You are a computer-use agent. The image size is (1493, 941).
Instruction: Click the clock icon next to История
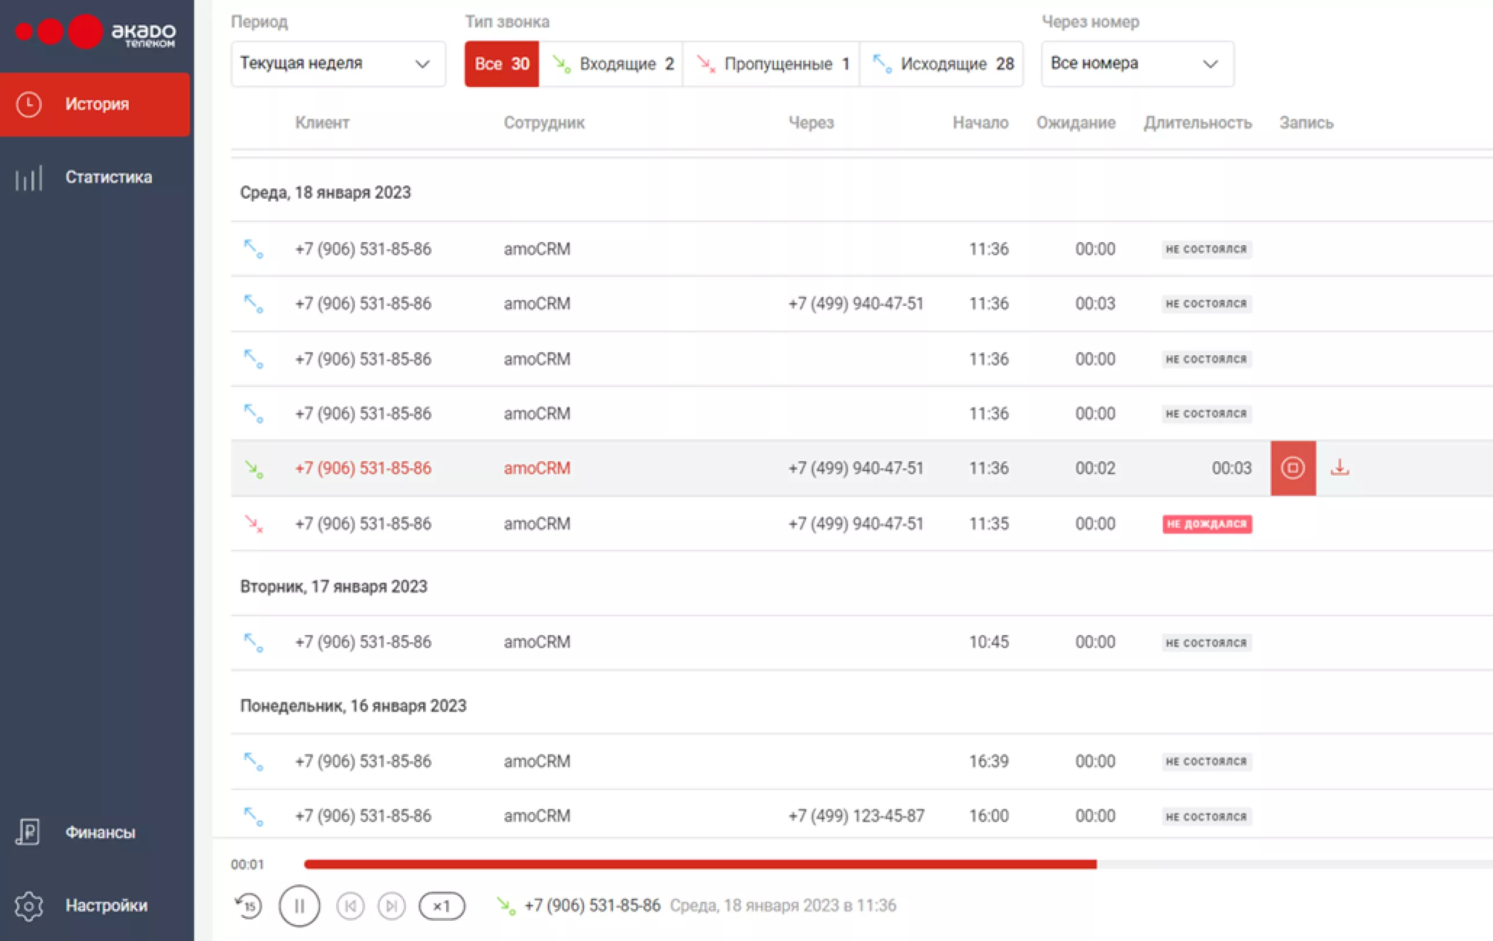[28, 104]
